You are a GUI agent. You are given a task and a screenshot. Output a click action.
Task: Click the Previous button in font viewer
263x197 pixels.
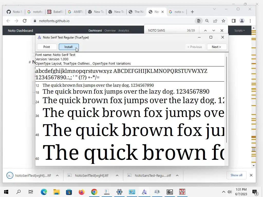coord(195,47)
